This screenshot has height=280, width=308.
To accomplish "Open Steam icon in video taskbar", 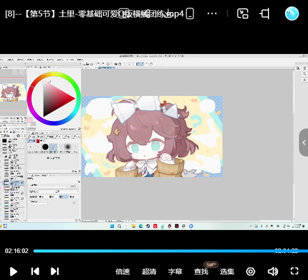I will (148, 226).
